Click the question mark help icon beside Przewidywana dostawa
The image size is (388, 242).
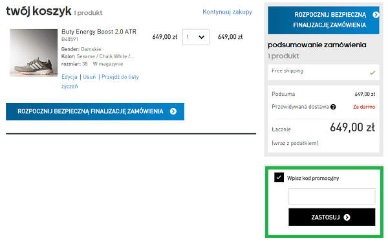333,107
